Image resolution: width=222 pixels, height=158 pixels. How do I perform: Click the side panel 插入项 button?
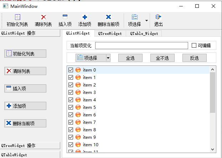(x=25, y=88)
